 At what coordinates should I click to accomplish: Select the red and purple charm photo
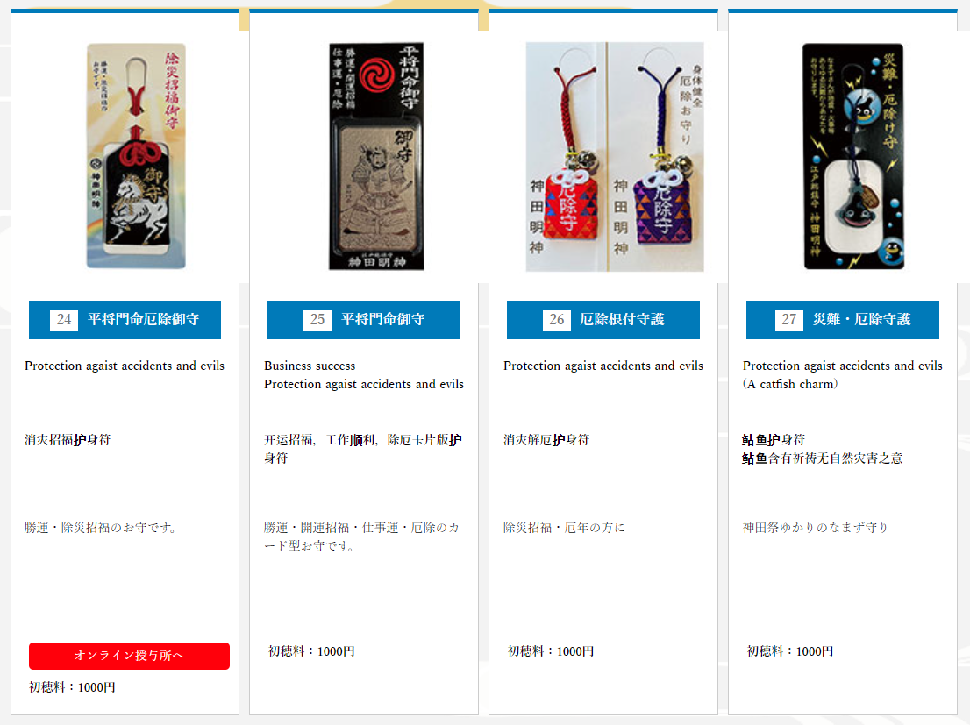(x=615, y=157)
